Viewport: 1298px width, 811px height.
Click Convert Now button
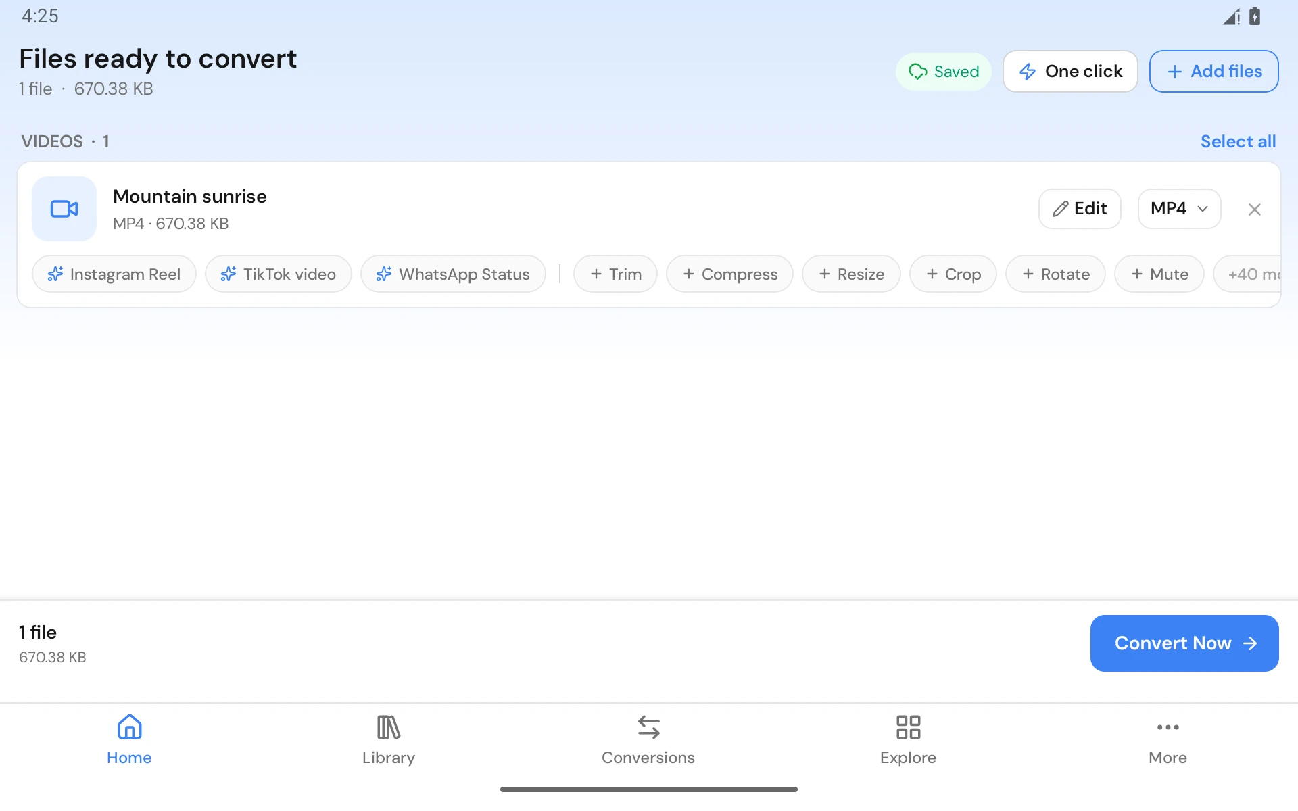click(x=1184, y=643)
